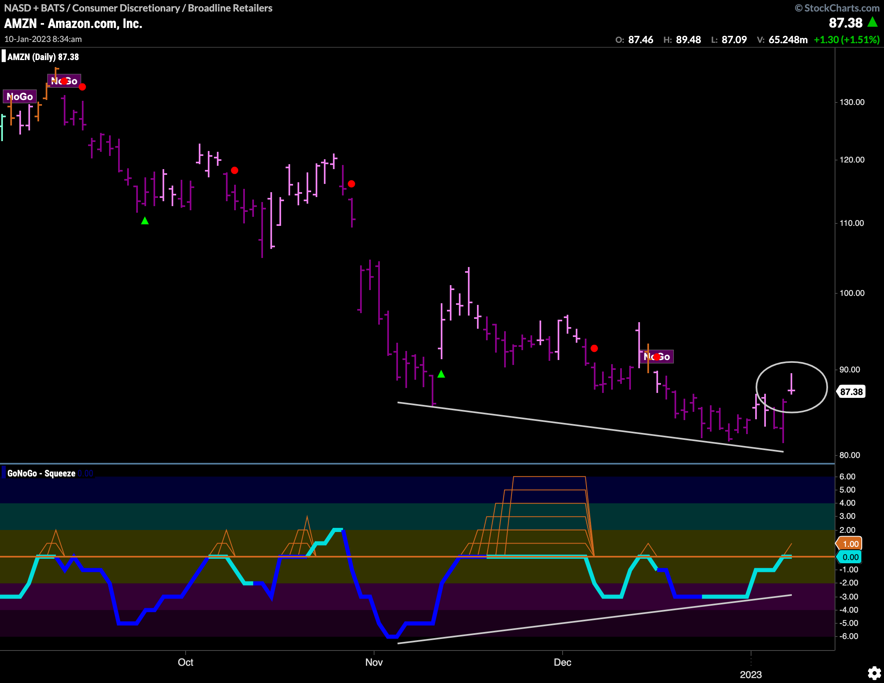Click the 2023 label on time axis
This screenshot has width=884, height=683.
pos(751,674)
